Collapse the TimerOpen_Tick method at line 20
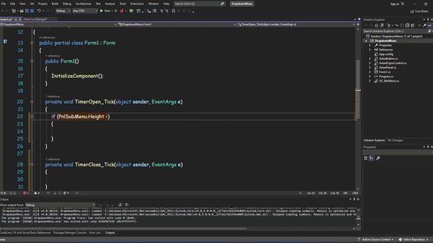The height and width of the screenshot is (243, 433). (32, 102)
